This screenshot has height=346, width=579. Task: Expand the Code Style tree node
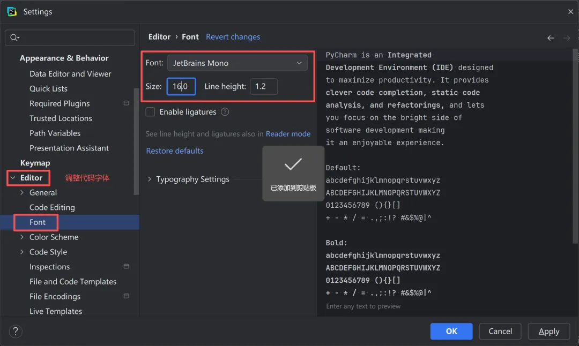[22, 252]
